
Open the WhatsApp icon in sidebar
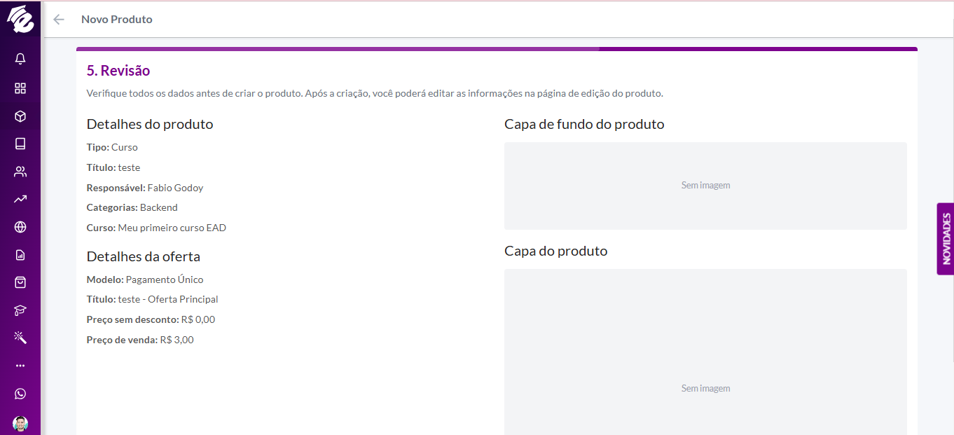20,394
